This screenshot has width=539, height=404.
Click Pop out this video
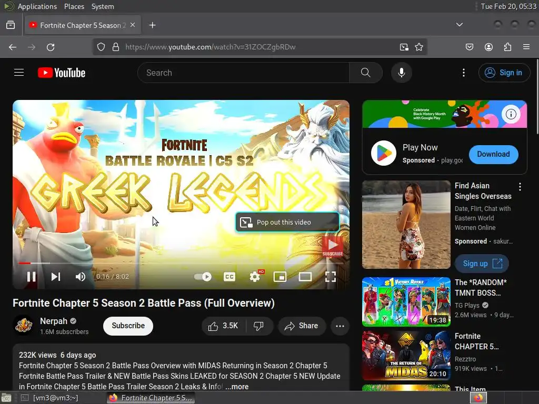[x=287, y=223]
